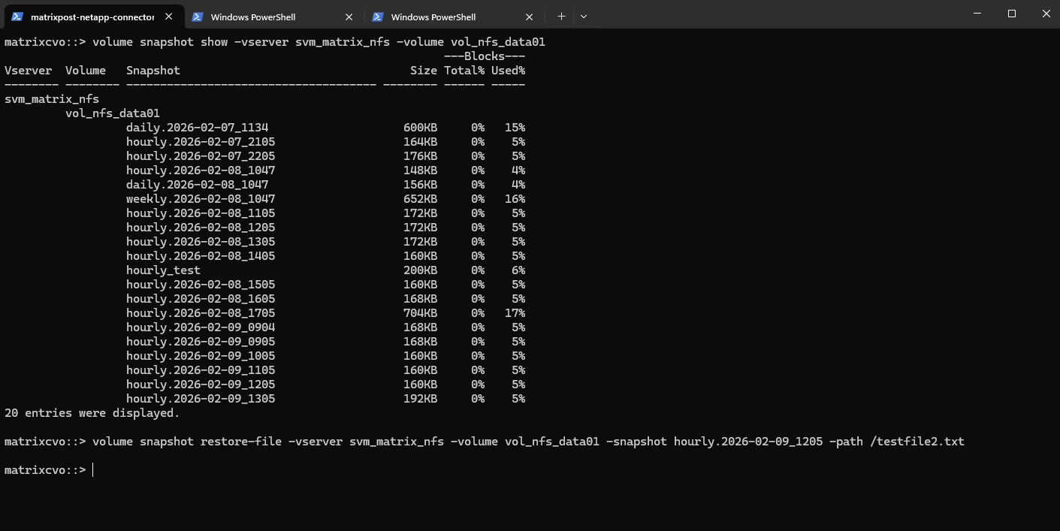Click PowerShell icon on second tab
1060x531 pixels.
[x=197, y=17]
